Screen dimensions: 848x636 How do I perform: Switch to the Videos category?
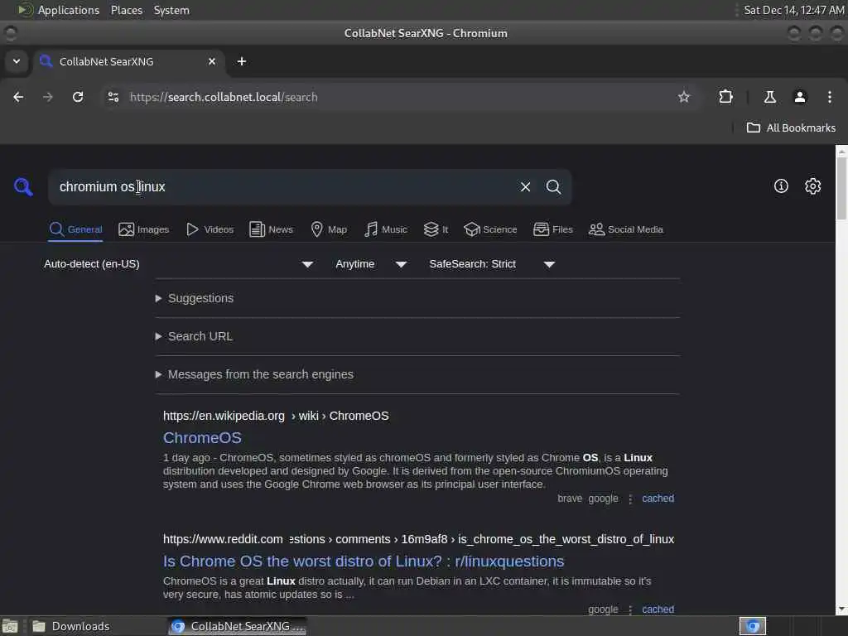[x=210, y=229]
